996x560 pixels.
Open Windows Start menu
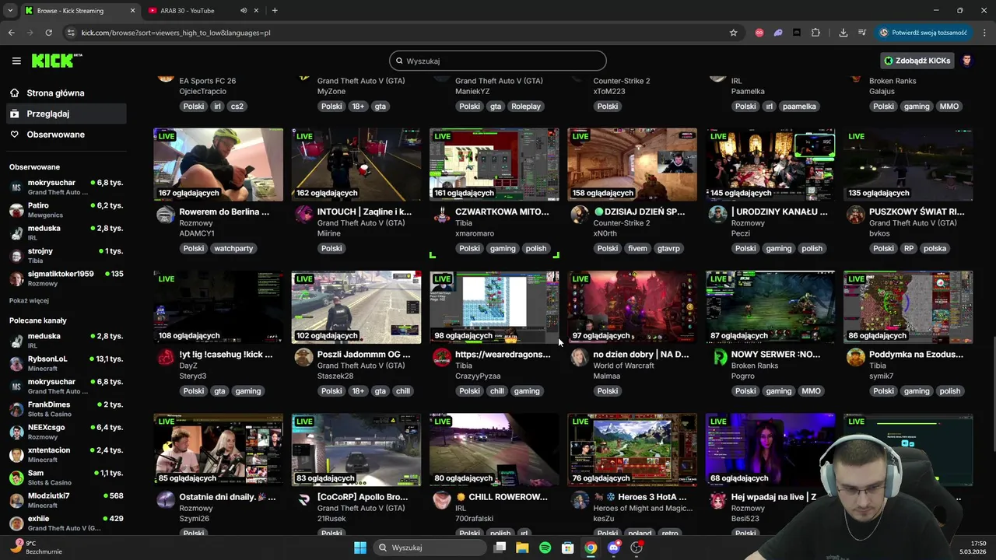pos(360,548)
